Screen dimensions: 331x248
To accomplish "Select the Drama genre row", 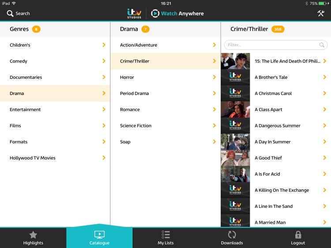I will click(55, 93).
